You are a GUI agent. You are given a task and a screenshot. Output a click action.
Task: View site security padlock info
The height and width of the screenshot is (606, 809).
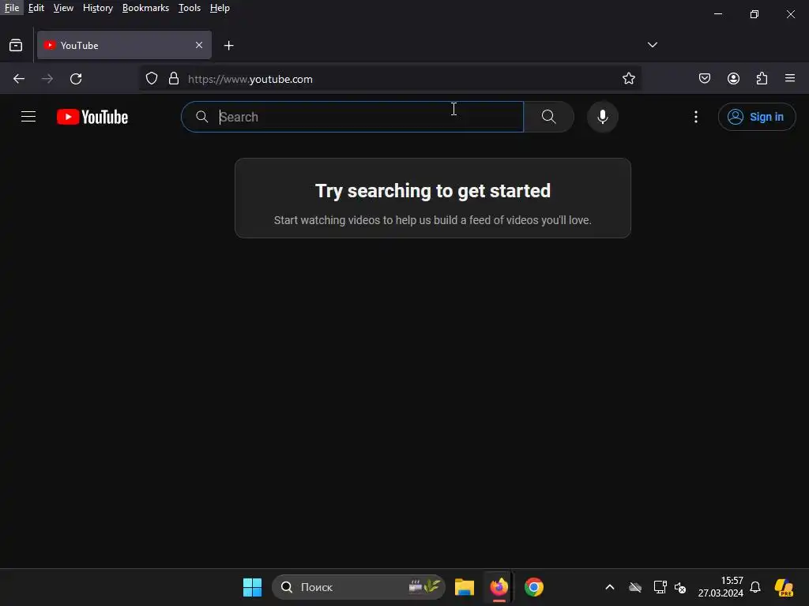coord(174,79)
